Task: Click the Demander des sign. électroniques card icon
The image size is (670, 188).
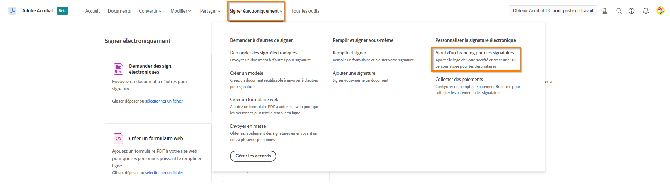Action: [118, 69]
